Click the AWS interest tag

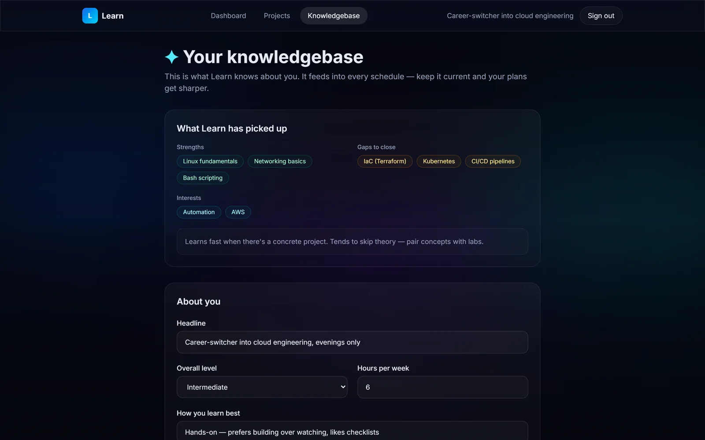[x=238, y=212]
